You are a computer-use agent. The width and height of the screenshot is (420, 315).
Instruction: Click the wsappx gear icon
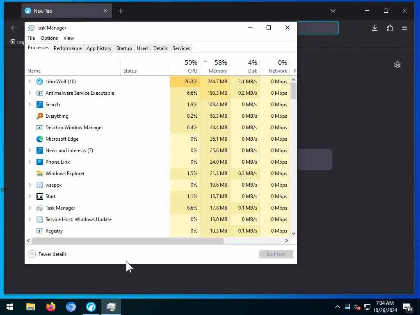[40, 185]
